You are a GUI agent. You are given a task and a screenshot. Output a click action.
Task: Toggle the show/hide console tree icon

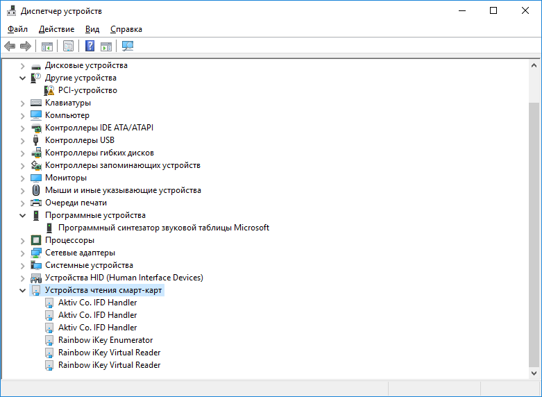pyautogui.click(x=47, y=47)
